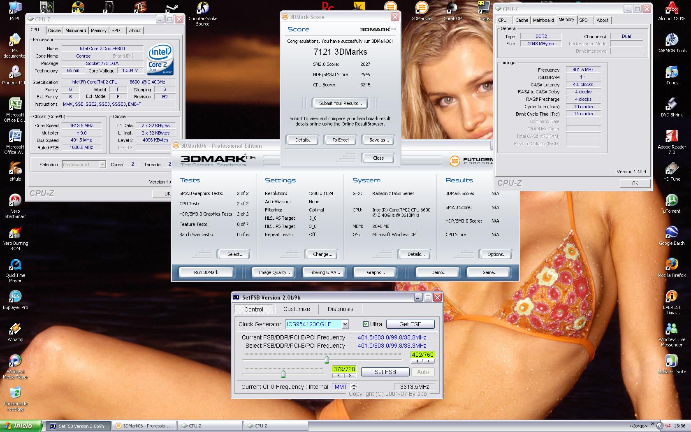The height and width of the screenshot is (432, 691).
Task: Launch Counter-Strike Source shortcut
Action: (203, 14)
